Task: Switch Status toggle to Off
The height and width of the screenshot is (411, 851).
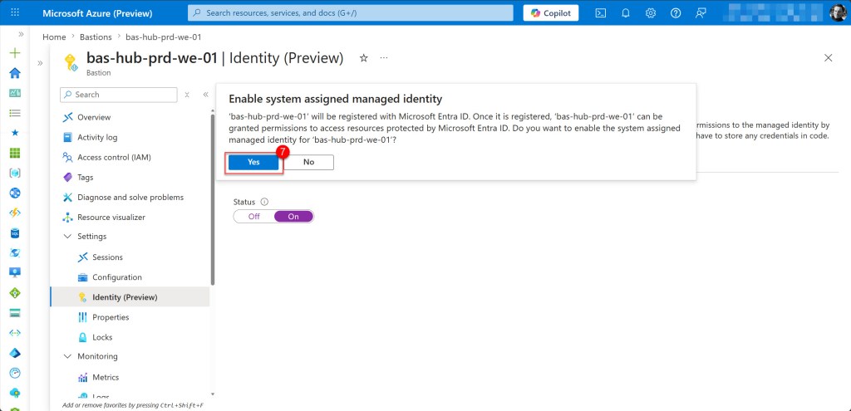Action: [x=253, y=217]
